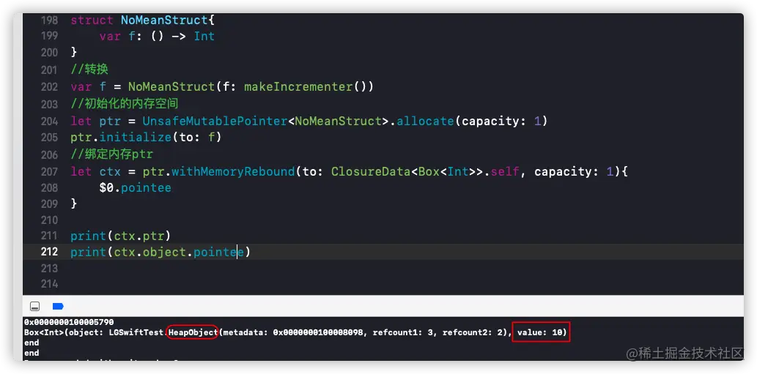Click 'let ctx' variable declaration

[95, 171]
